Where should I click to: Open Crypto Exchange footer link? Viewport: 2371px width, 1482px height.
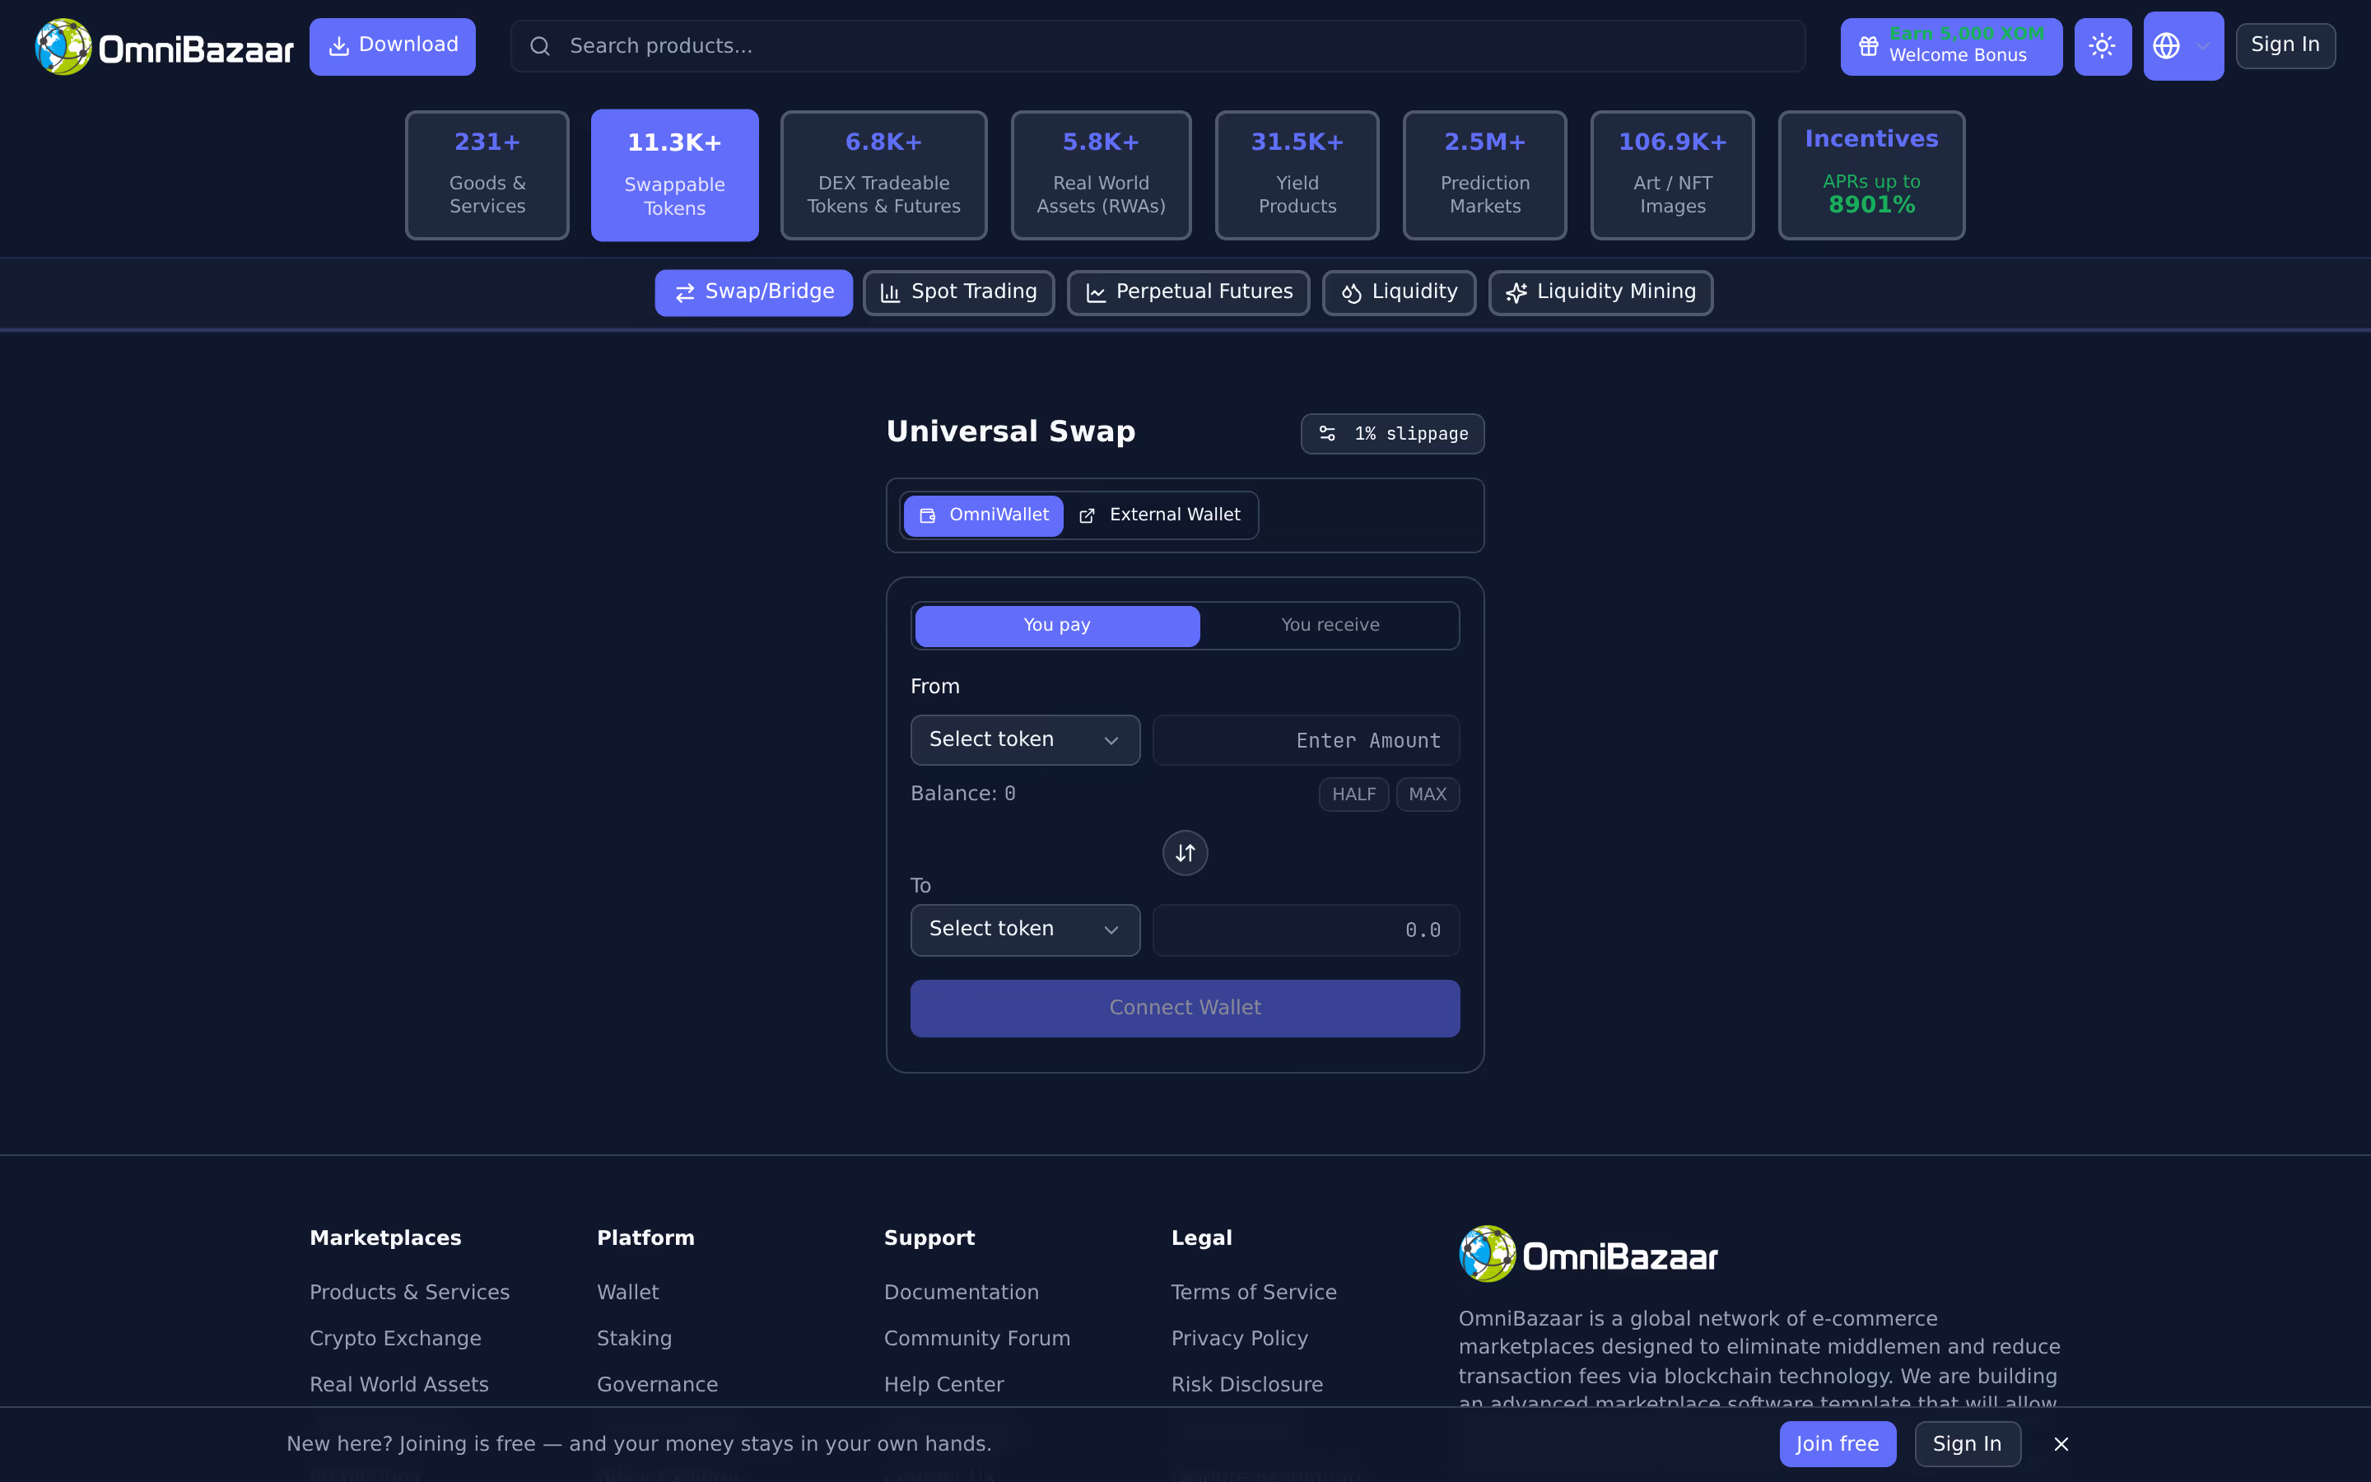[396, 1339]
